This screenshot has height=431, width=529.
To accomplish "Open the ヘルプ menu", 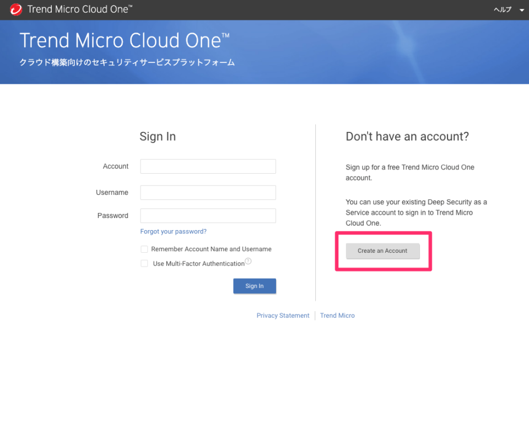I will 502,9.
